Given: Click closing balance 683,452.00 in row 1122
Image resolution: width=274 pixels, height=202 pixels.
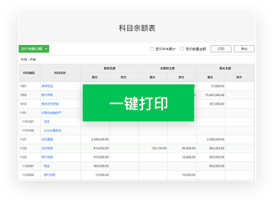Looking at the screenshot, I should point(216,148).
